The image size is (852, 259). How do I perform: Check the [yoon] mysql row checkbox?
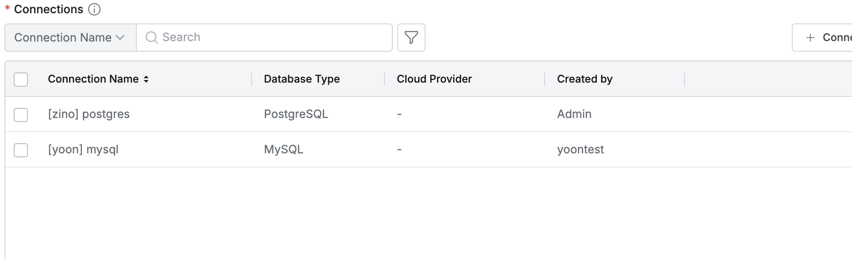21,150
